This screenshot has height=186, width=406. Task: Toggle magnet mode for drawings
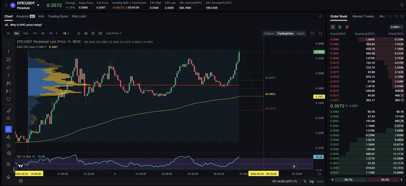tap(8, 129)
